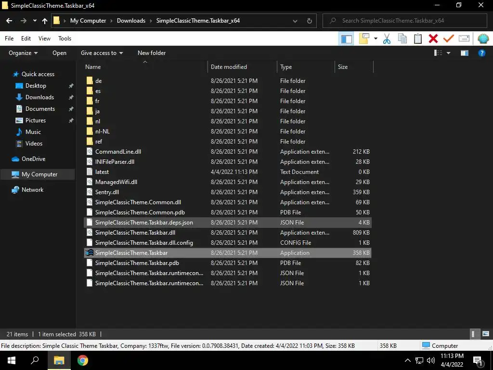Expand the Give access to dropdown

coord(102,53)
